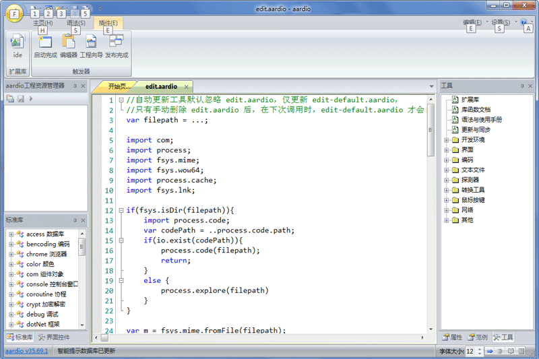
Task: Expand the 开发环境 folder
Action: pos(446,140)
